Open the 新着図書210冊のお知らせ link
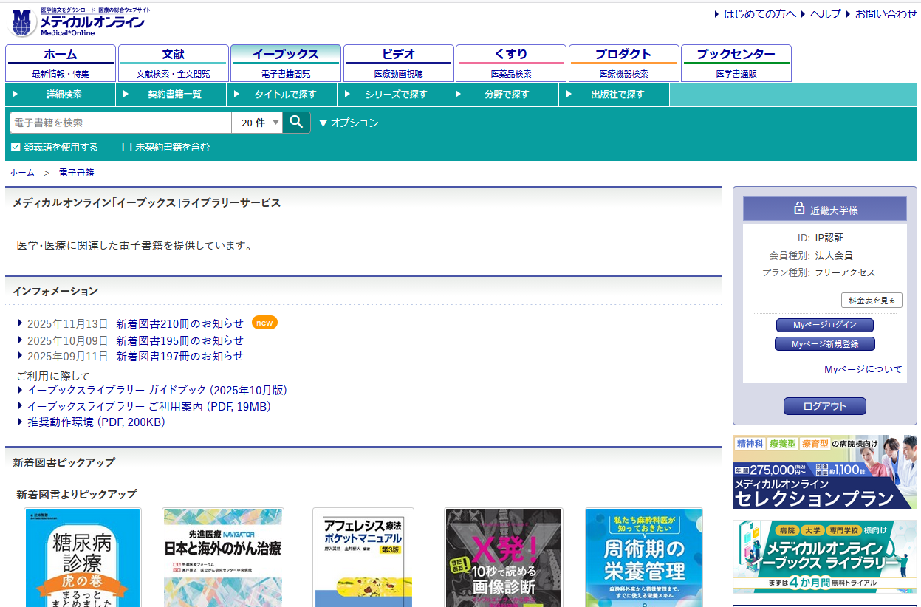 tap(179, 323)
